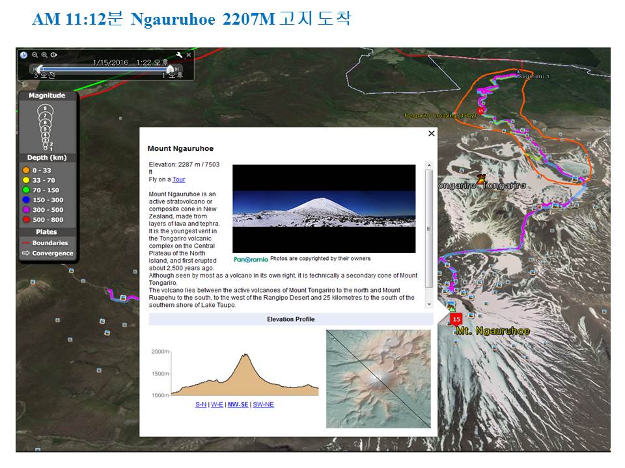Click the elevation profile chart
This screenshot has width=625, height=468.
[x=245, y=374]
